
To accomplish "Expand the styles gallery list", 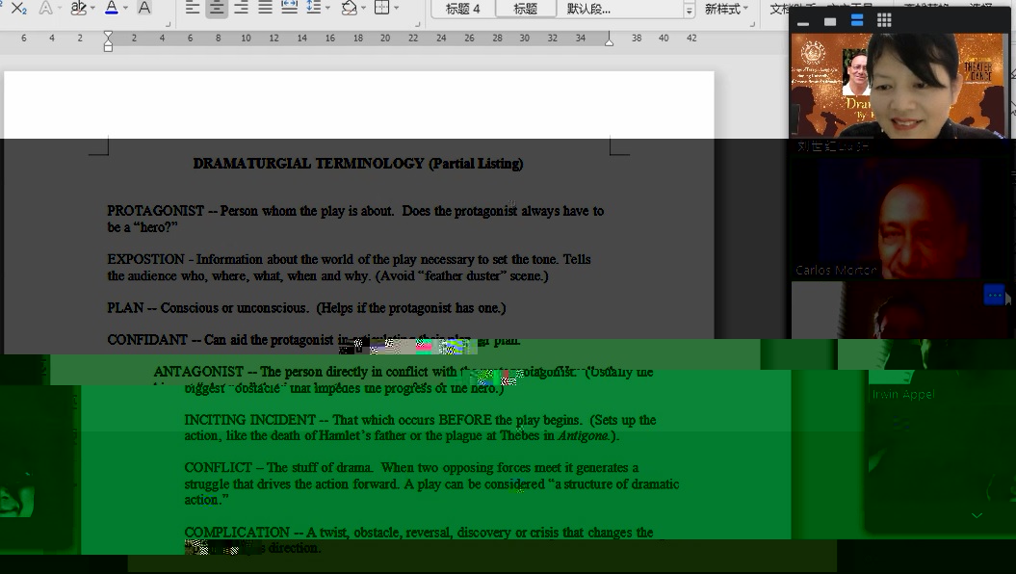I will point(689,10).
